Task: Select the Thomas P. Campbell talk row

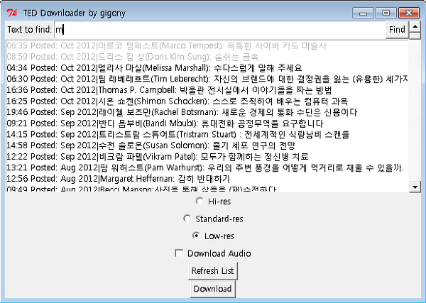Action: coord(207,90)
